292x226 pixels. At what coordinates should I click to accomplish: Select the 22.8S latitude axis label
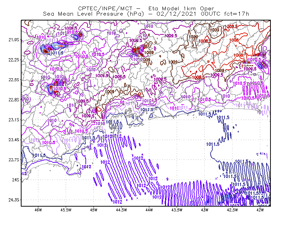[x=14, y=100]
